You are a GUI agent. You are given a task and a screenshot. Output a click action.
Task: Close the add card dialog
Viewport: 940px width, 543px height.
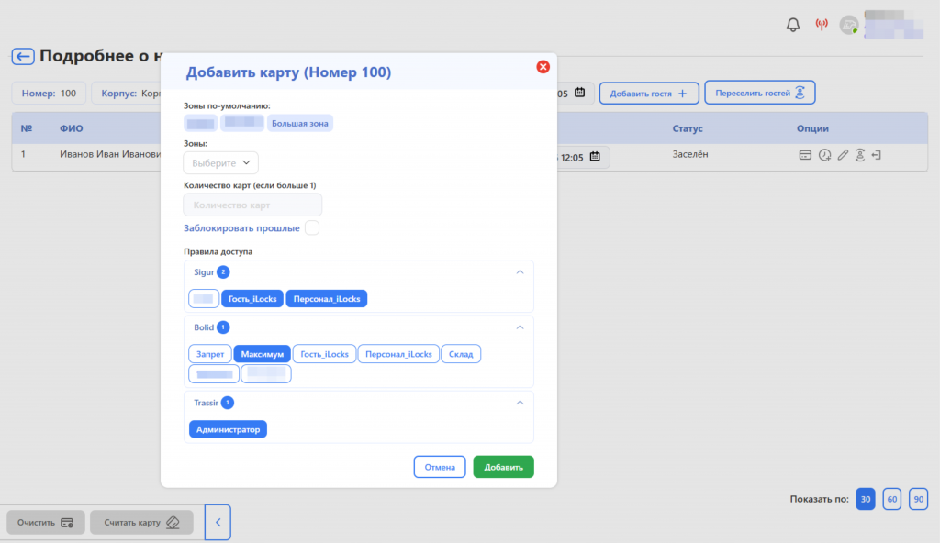point(543,67)
